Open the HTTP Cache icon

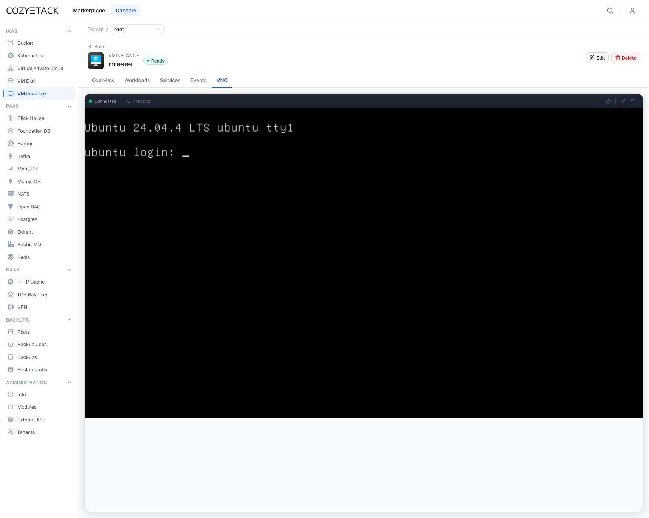[11, 282]
